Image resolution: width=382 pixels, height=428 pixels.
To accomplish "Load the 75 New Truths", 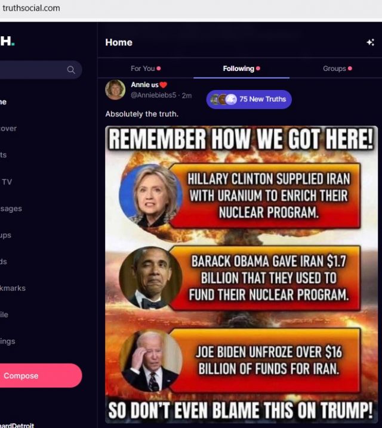I will coord(249,100).
